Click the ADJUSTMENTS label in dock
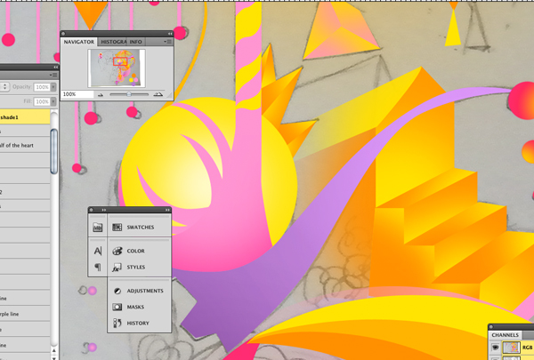The width and height of the screenshot is (534, 360). [x=145, y=291]
